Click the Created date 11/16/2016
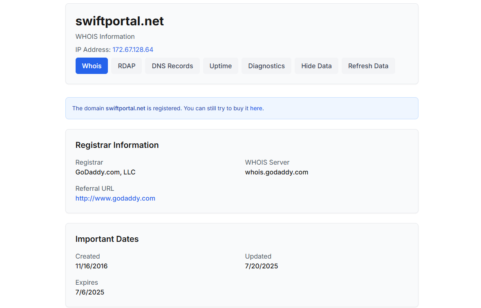 [92, 266]
